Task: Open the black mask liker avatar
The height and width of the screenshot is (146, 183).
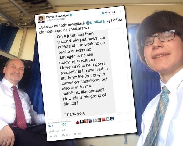Action: [x=82, y=122]
